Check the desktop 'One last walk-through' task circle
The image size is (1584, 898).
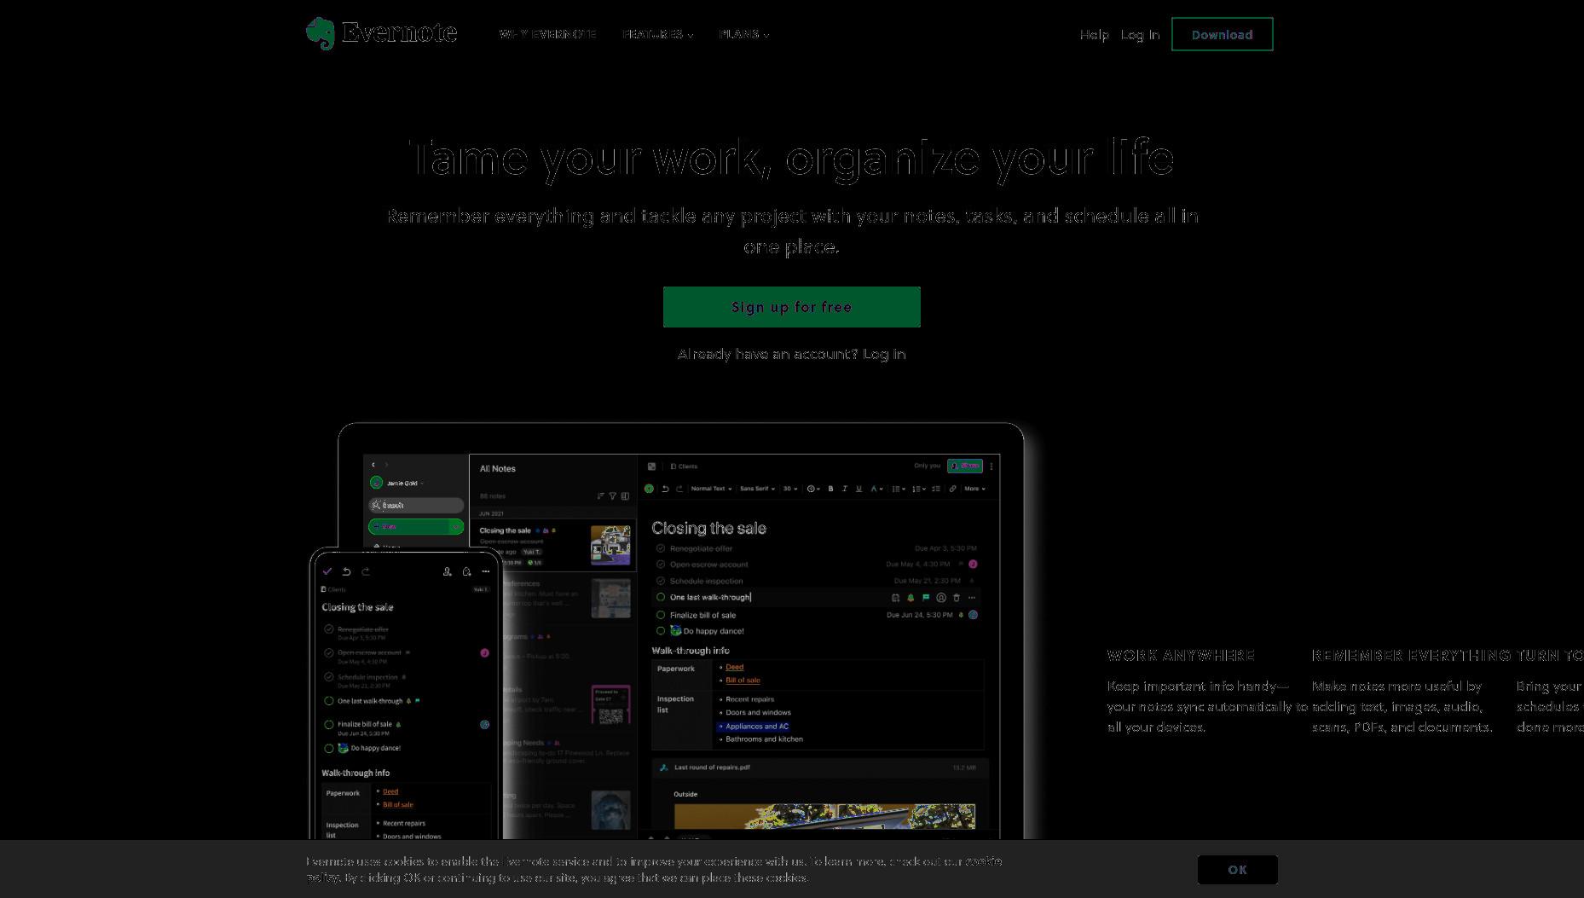(x=661, y=597)
